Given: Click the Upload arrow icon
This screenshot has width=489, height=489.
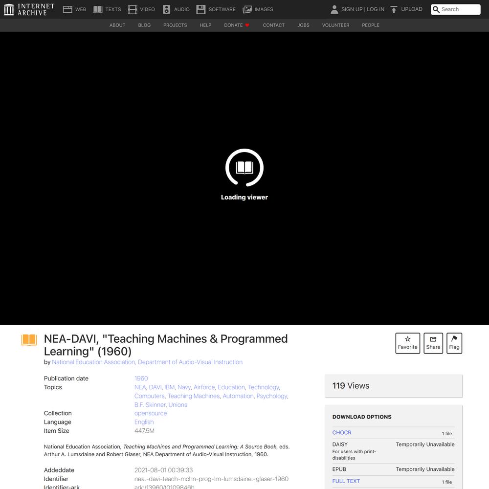Looking at the screenshot, I should 394,9.
